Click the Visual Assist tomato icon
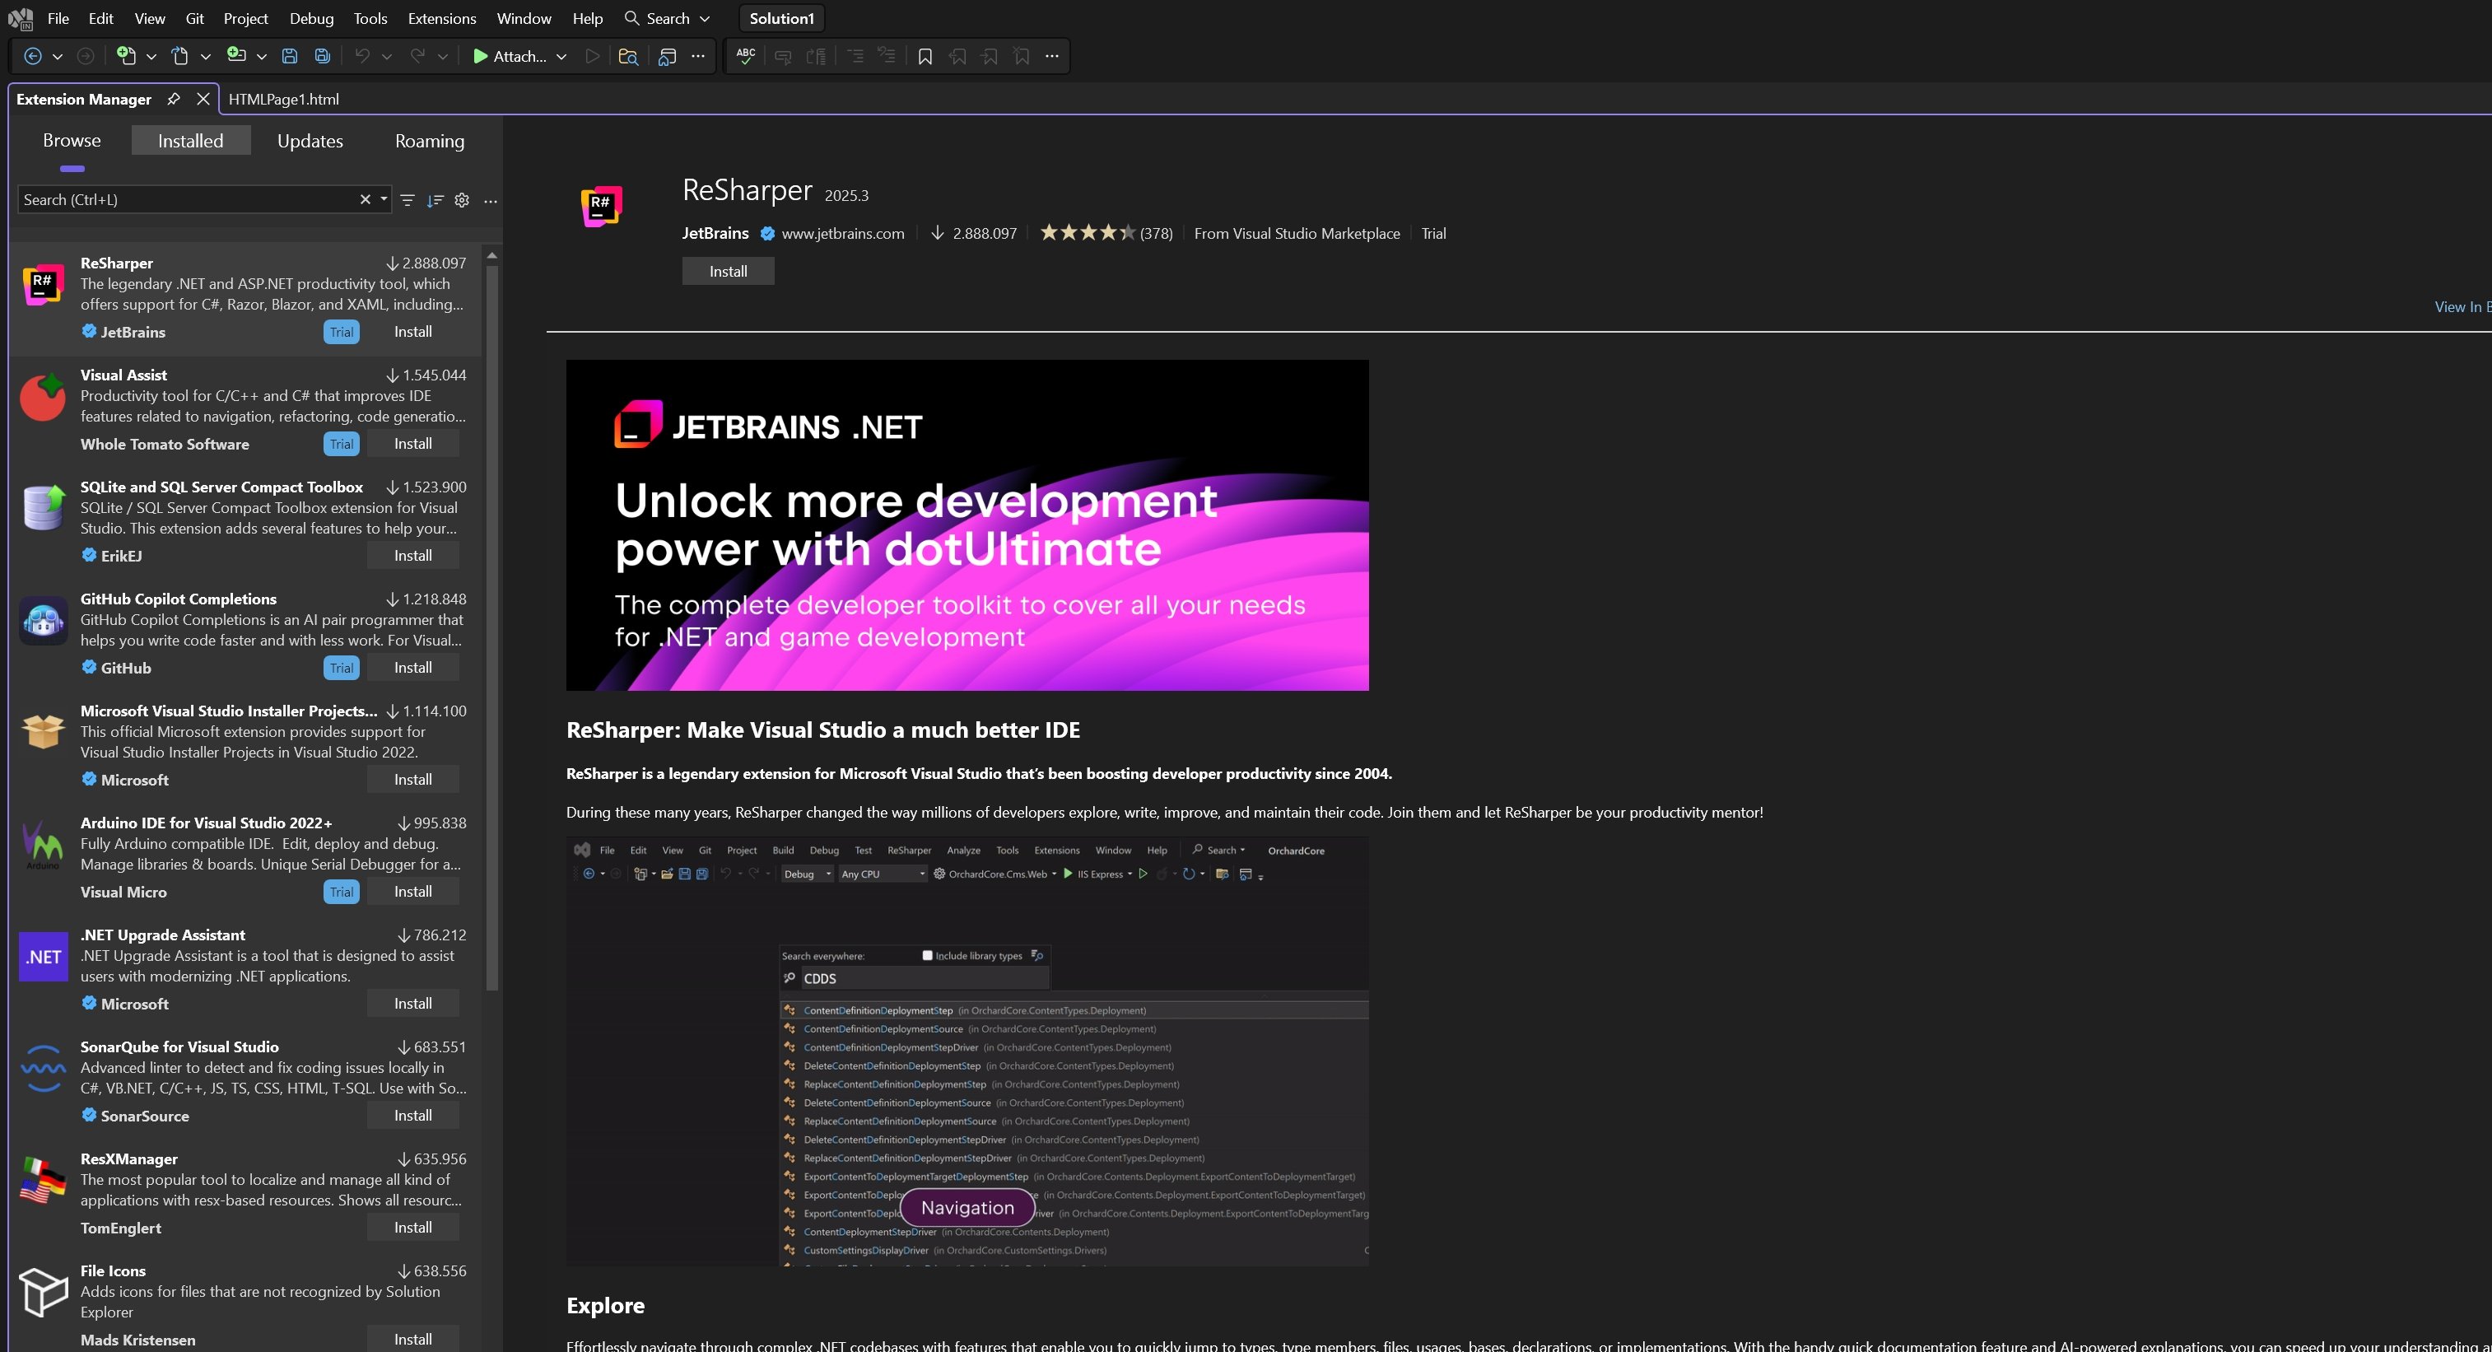This screenshot has height=1352, width=2492. (44, 397)
